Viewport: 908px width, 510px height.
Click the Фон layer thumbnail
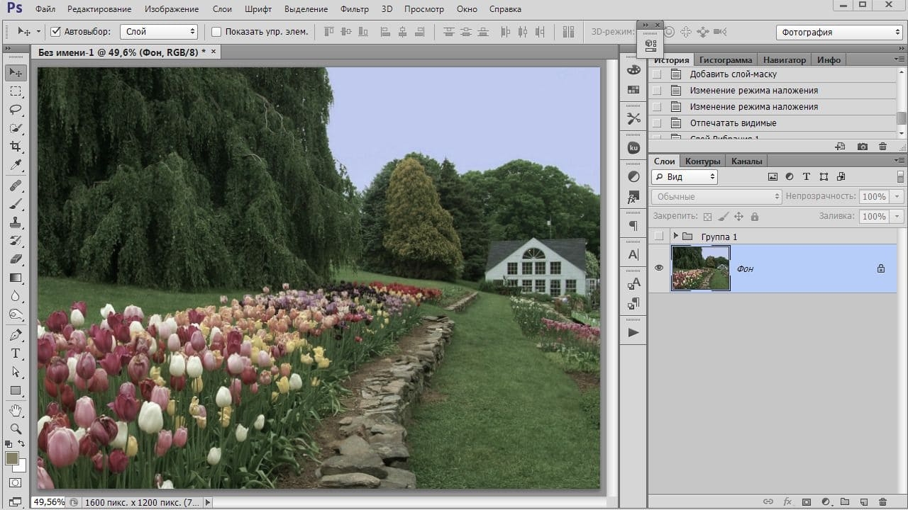point(701,268)
